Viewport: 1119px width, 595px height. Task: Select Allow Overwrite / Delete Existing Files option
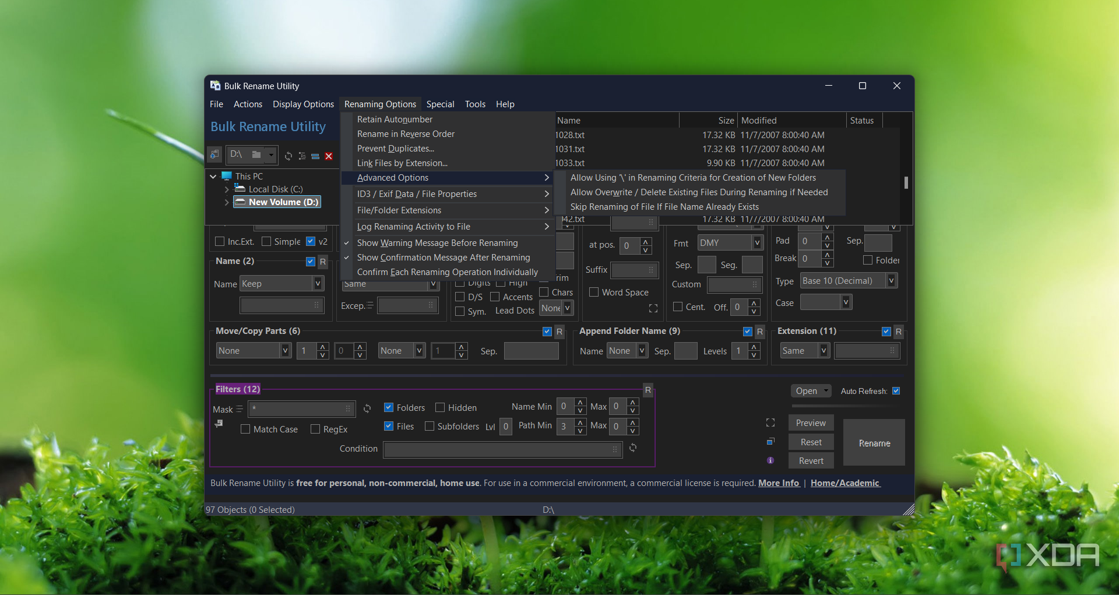[699, 192]
